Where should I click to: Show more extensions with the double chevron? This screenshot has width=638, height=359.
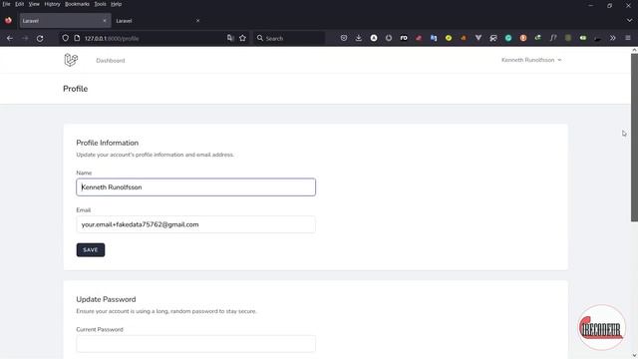[613, 38]
